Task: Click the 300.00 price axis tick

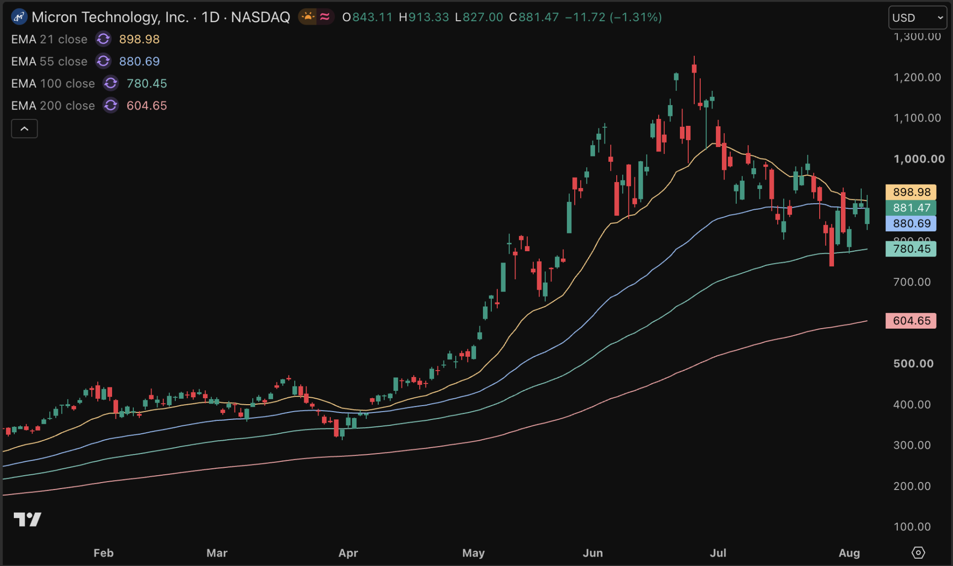Action: [912, 445]
